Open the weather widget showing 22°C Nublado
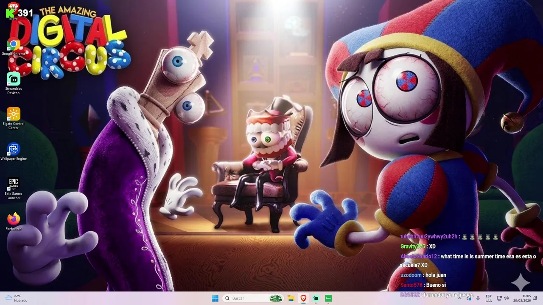Screen dimensions: 543x305 click(16, 298)
